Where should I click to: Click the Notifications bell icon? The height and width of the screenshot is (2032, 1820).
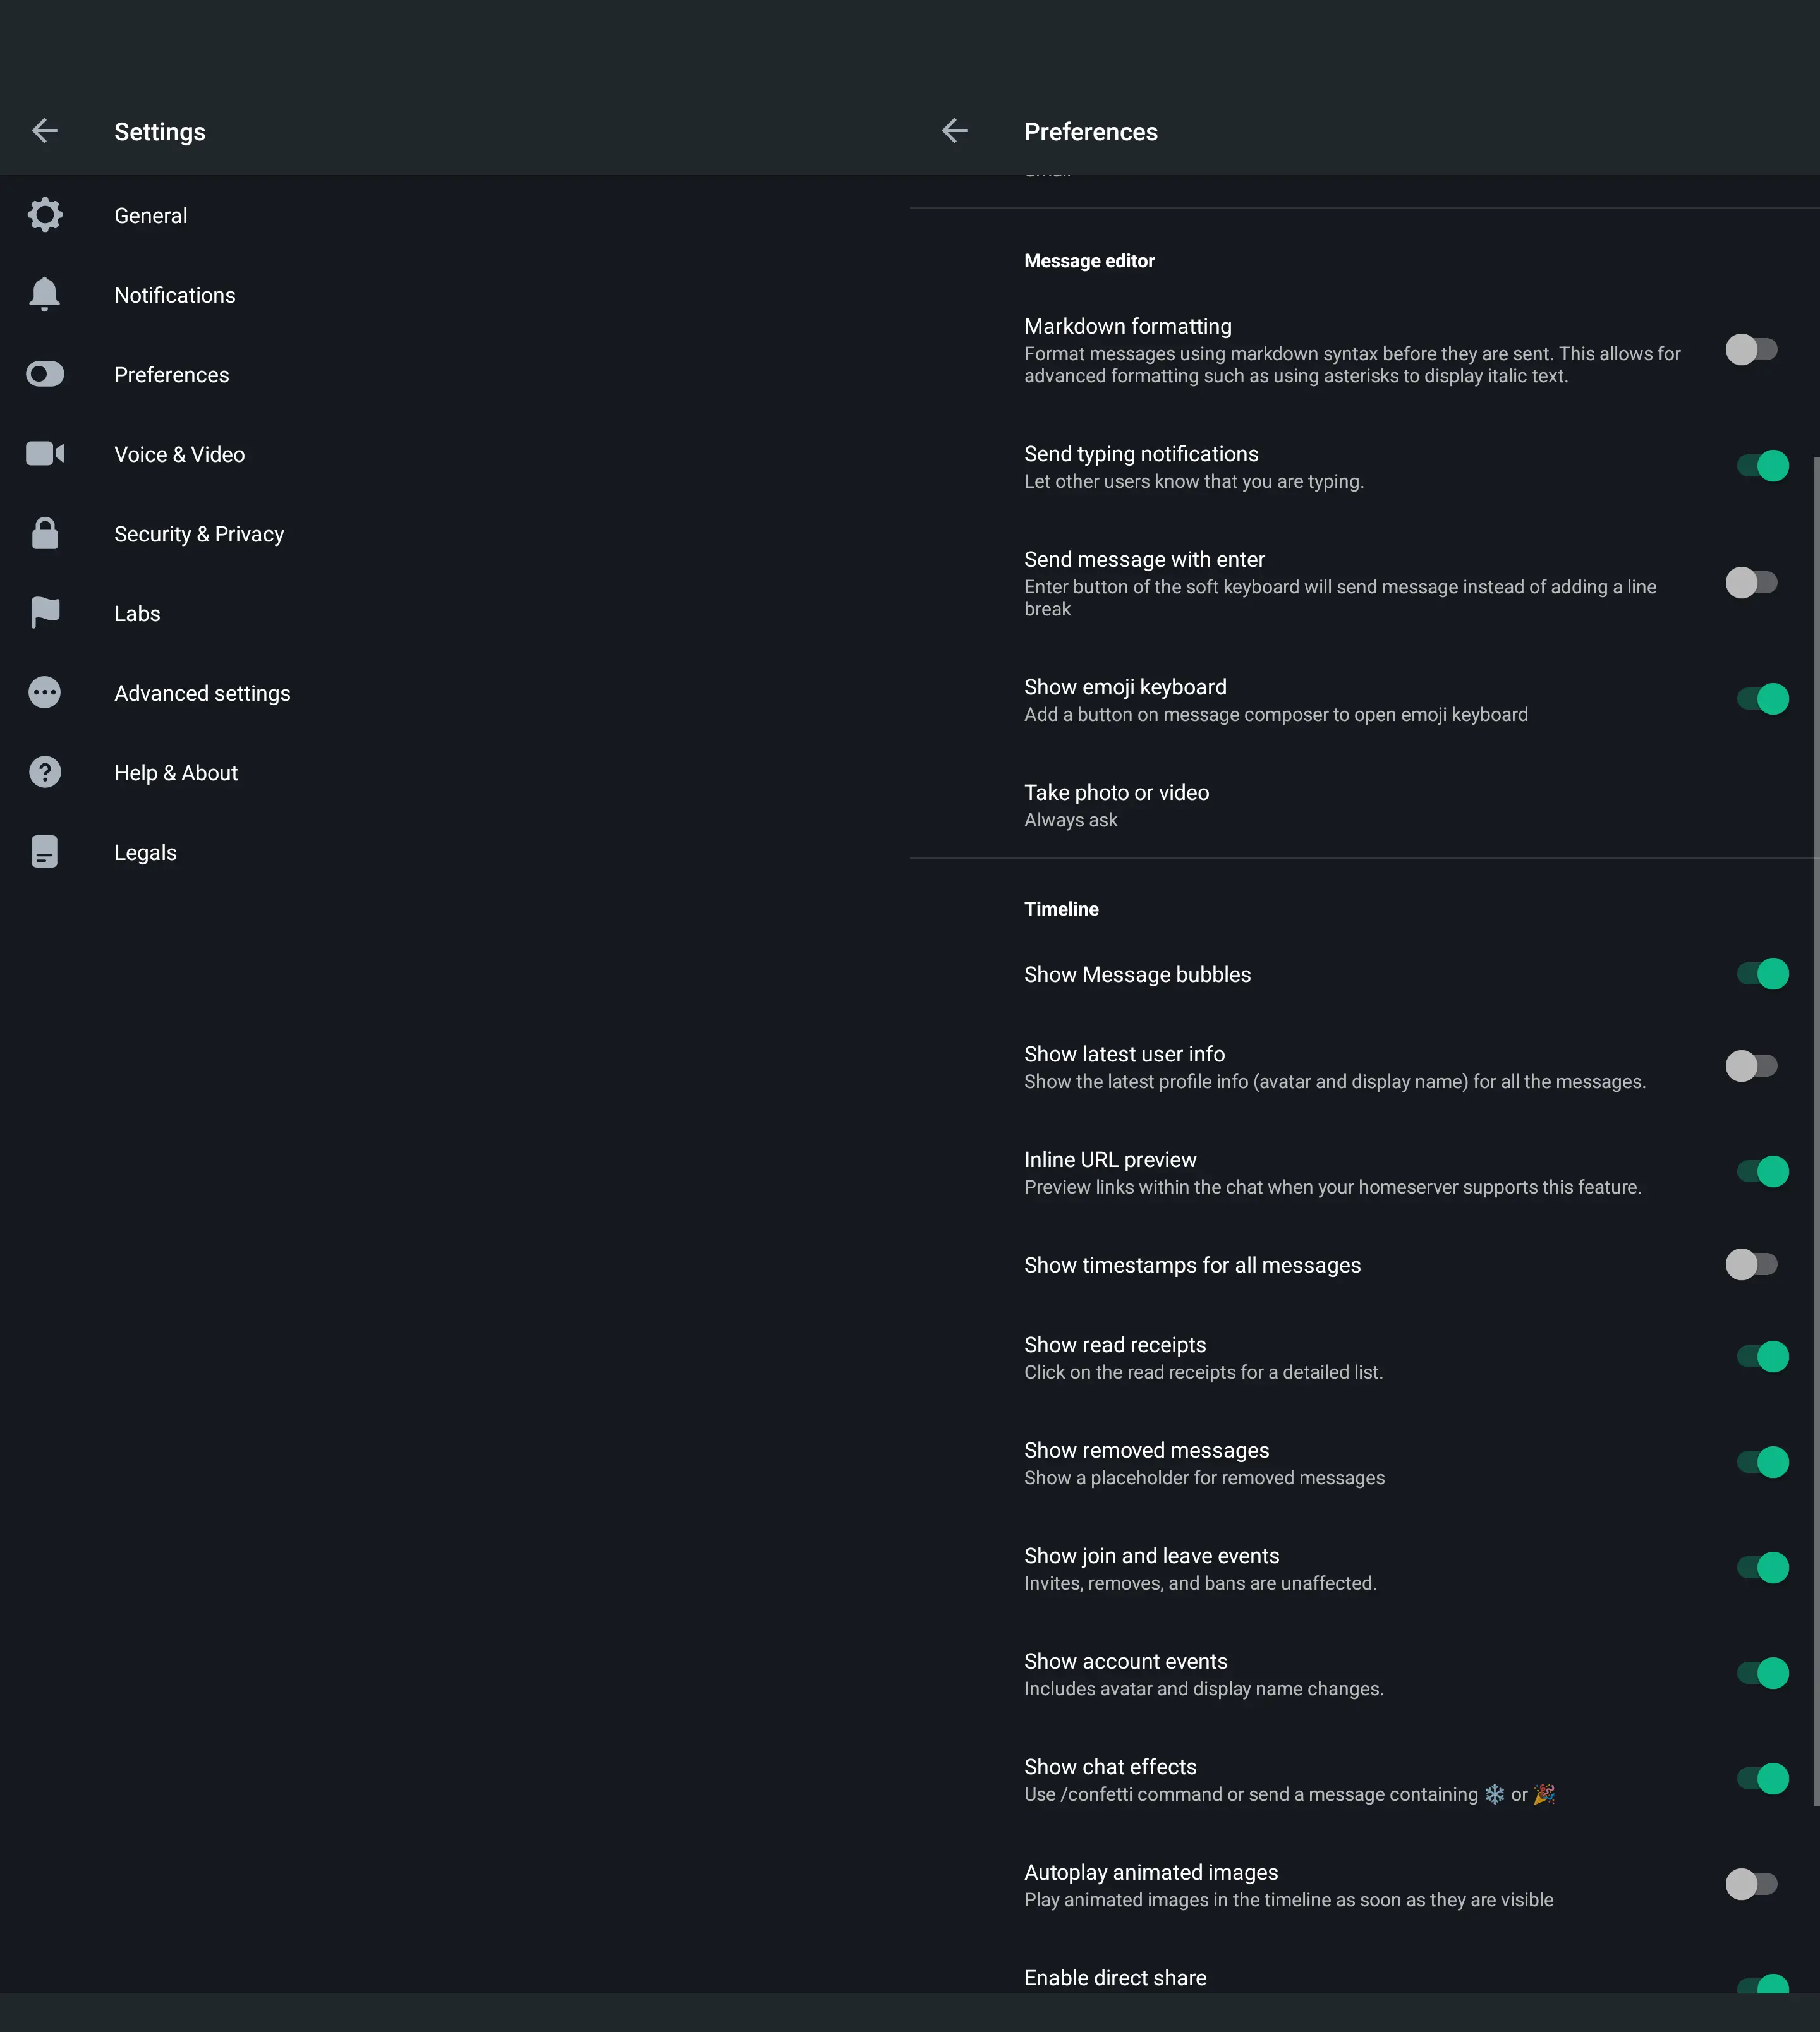tap(45, 294)
